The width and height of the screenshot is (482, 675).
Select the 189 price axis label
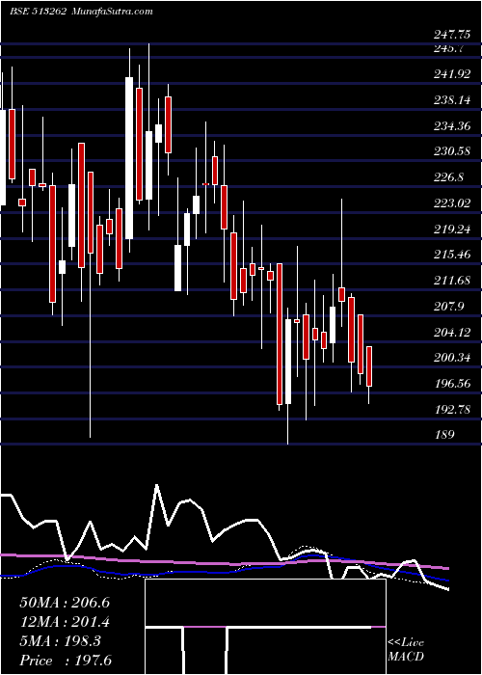(444, 434)
